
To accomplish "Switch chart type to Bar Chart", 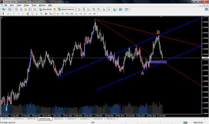I will 79,9.
